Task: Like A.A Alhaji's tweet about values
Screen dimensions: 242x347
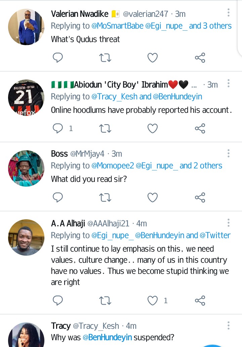Action: 153,300
